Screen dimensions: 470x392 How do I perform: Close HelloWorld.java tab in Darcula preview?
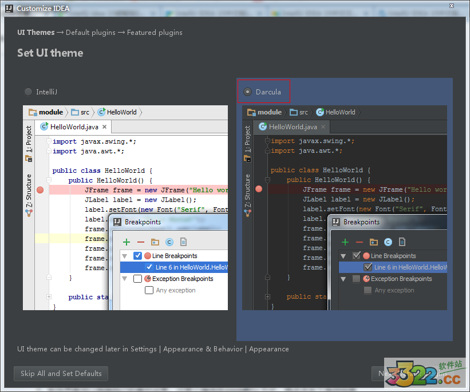click(x=323, y=127)
